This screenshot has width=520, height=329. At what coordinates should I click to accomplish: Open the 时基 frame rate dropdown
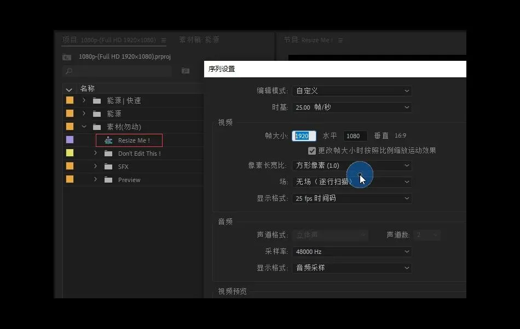point(352,107)
